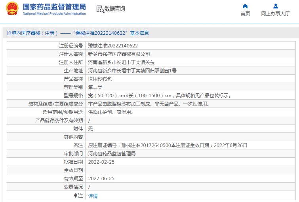This screenshot has width=299, height=202.
Task: Select 备注 text with 原注册证编号
Action: tap(168, 145)
